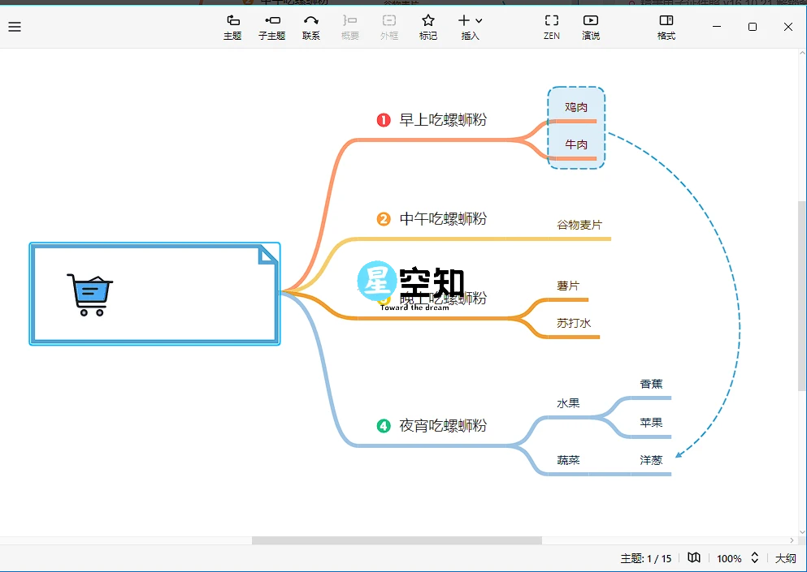Open the 格式 format panel

[666, 27]
